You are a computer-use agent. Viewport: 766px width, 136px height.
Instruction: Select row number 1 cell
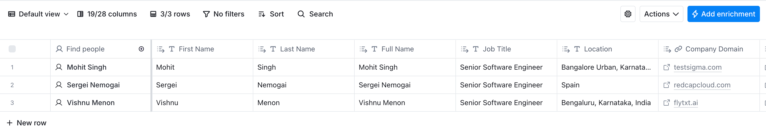click(12, 67)
